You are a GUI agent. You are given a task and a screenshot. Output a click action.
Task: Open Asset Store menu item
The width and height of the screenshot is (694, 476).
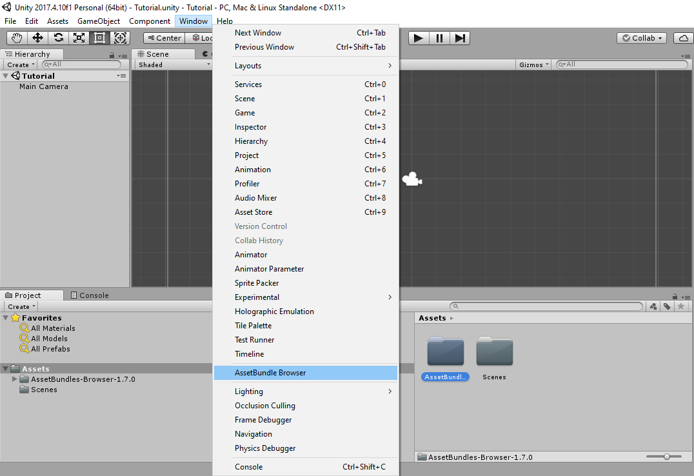pyautogui.click(x=305, y=212)
